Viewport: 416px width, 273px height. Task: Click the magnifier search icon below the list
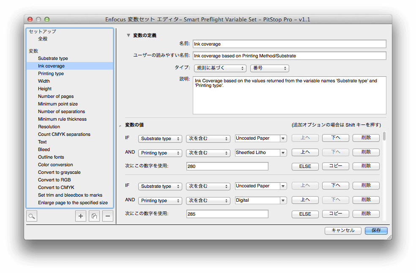32,216
